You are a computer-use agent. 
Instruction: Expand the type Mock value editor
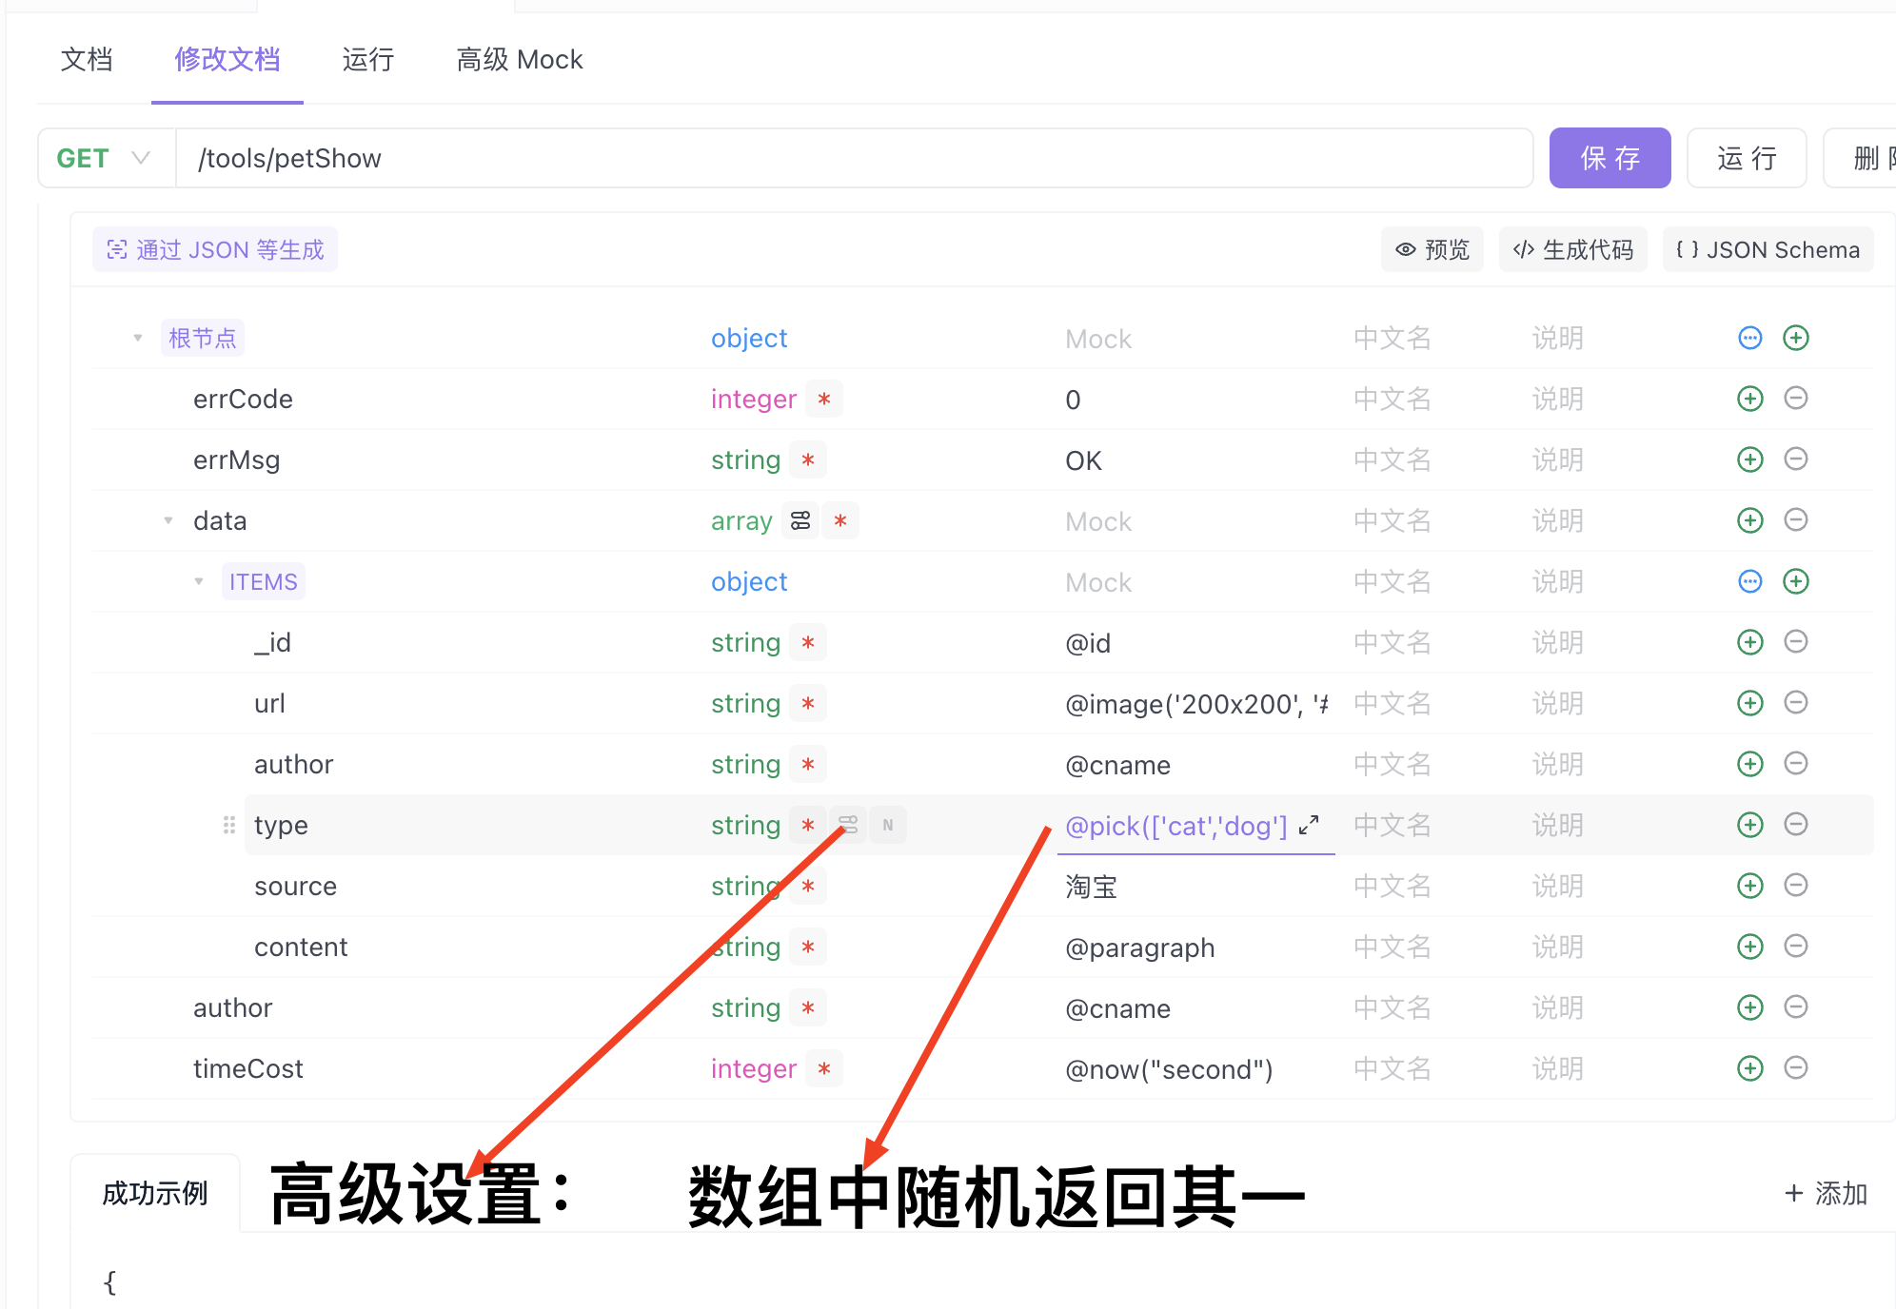pos(1309,825)
